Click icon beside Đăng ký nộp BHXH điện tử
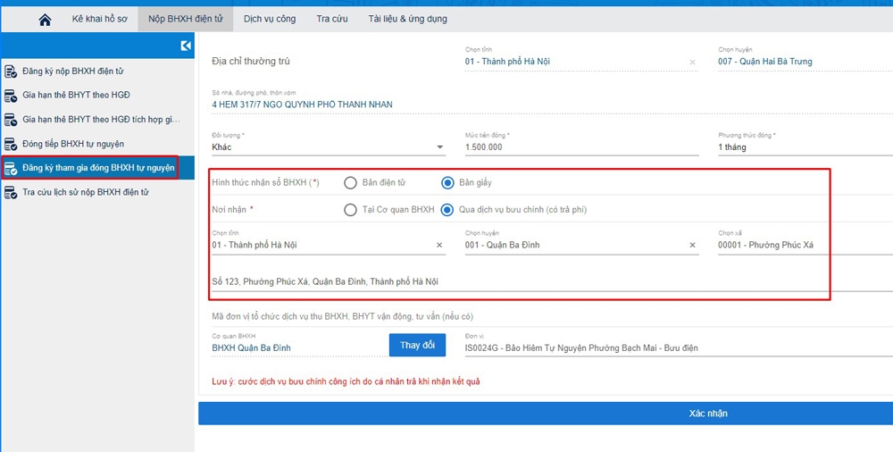This screenshot has width=893, height=452. click(11, 71)
